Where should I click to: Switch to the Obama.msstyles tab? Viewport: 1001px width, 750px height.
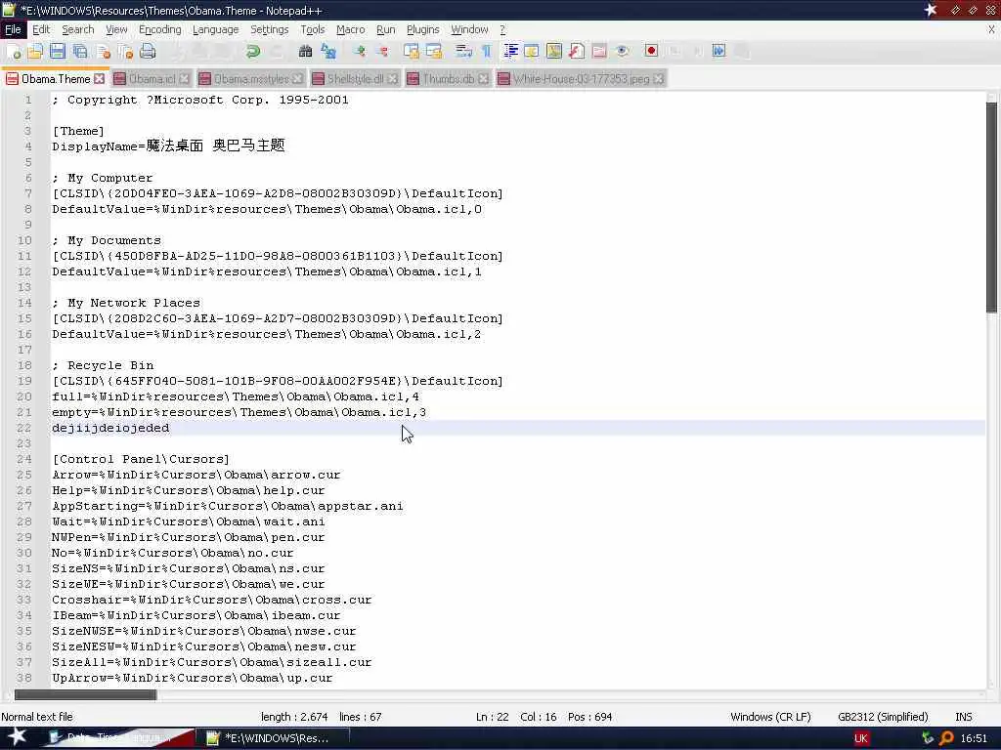(251, 79)
